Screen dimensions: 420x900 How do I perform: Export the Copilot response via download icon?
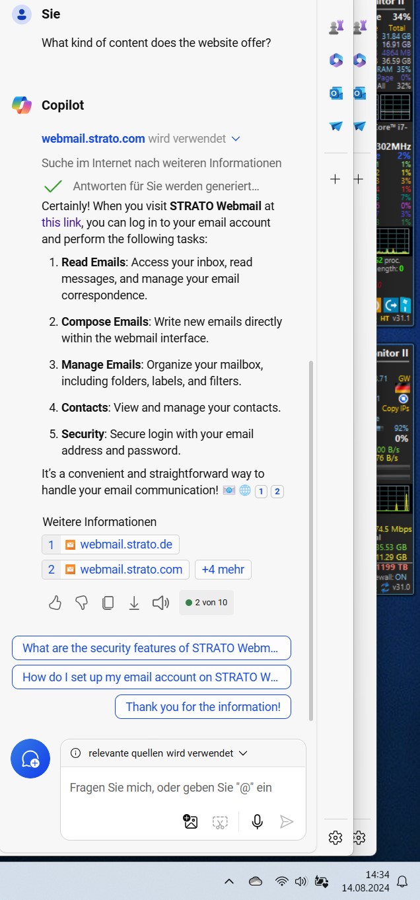click(134, 603)
